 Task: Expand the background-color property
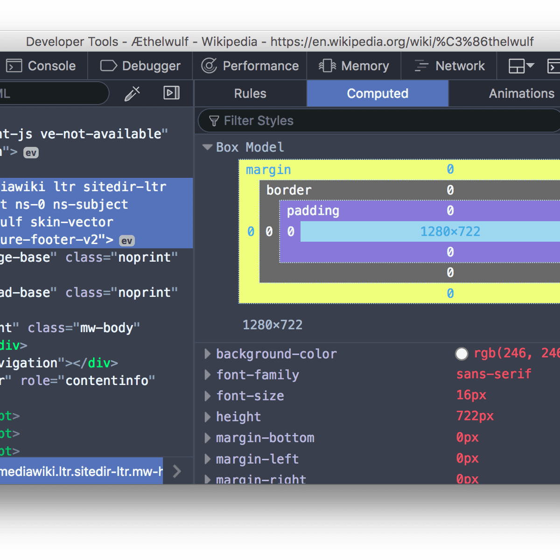click(208, 354)
